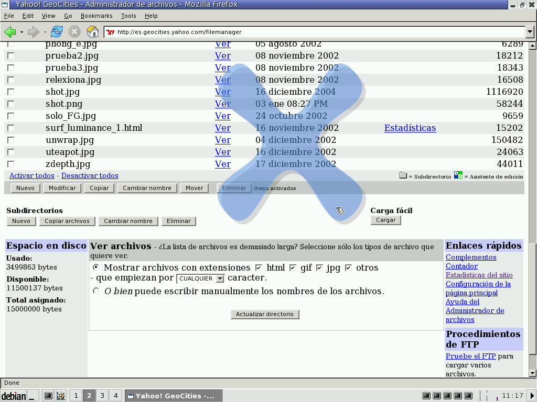
Task: Click the date '03 ene 08:27 PM'
Action: pos(292,104)
